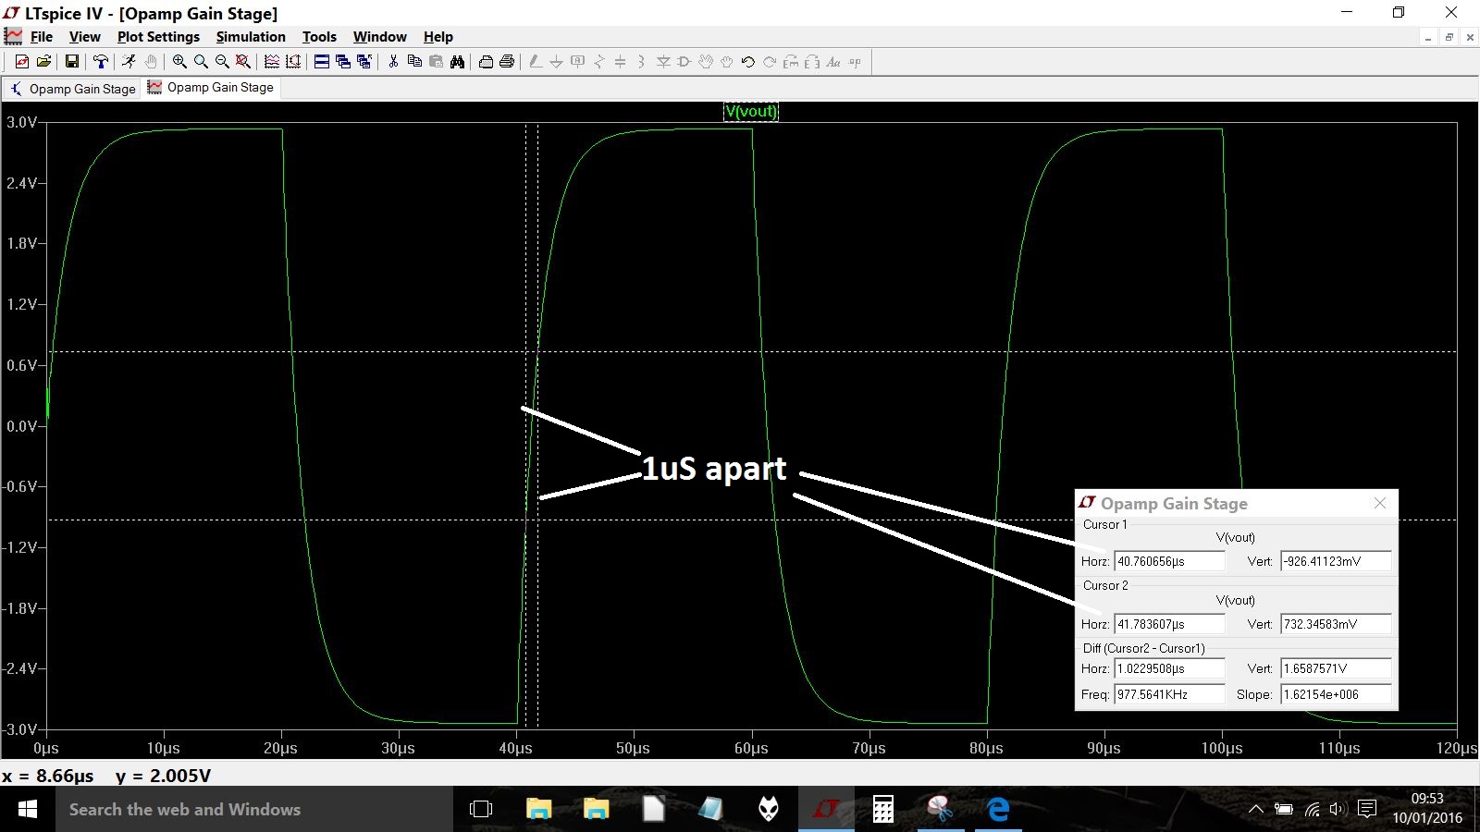Click the V(vout) trace label
The image size is (1480, 832).
751,112
